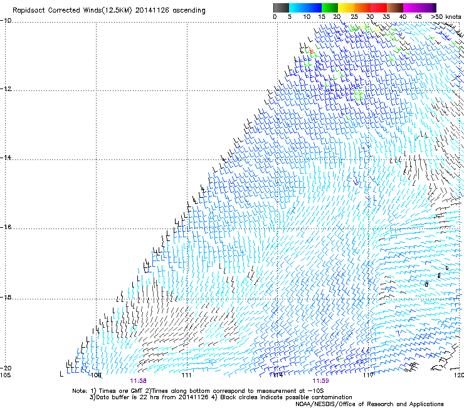The image size is (464, 408).
Task: Pick the orange 25–30 knots legend swatch
Action: pos(362,8)
